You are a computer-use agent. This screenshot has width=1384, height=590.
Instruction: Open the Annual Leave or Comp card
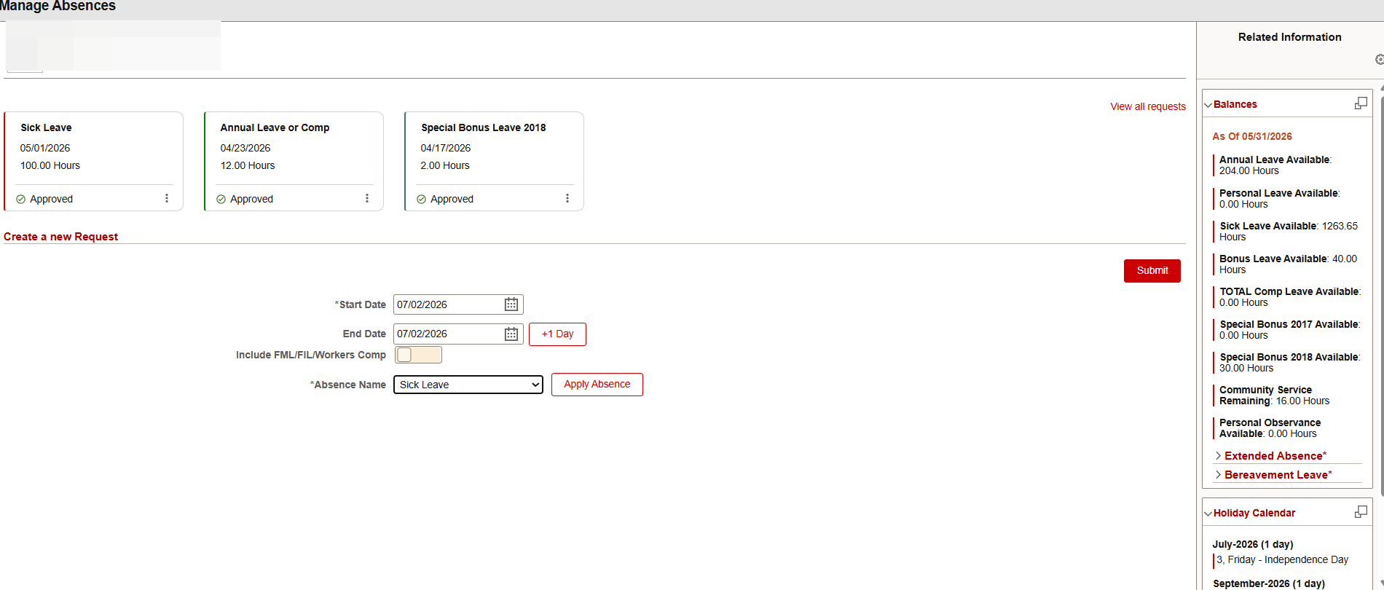point(294,161)
